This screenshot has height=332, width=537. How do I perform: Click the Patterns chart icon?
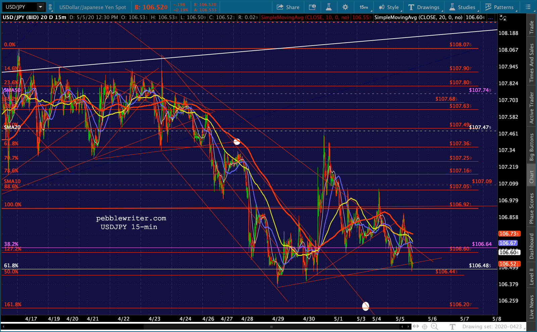coord(488,7)
